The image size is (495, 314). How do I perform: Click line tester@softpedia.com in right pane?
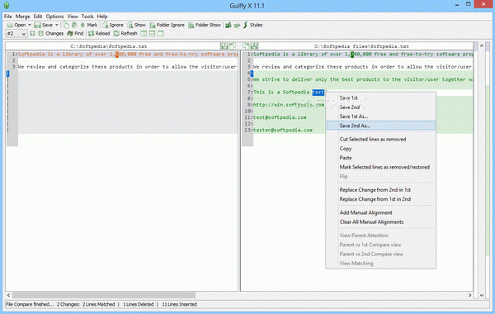click(x=283, y=130)
